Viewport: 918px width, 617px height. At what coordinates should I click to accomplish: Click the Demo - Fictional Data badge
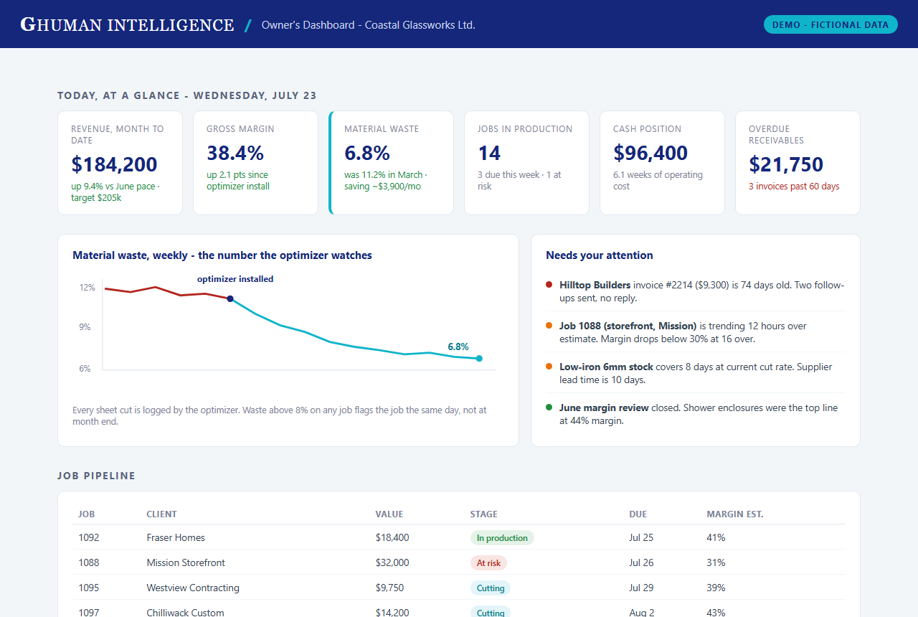(x=831, y=24)
